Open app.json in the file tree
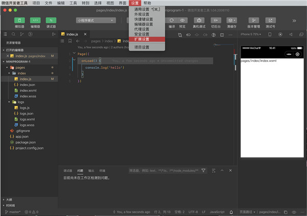 click(x=21, y=136)
